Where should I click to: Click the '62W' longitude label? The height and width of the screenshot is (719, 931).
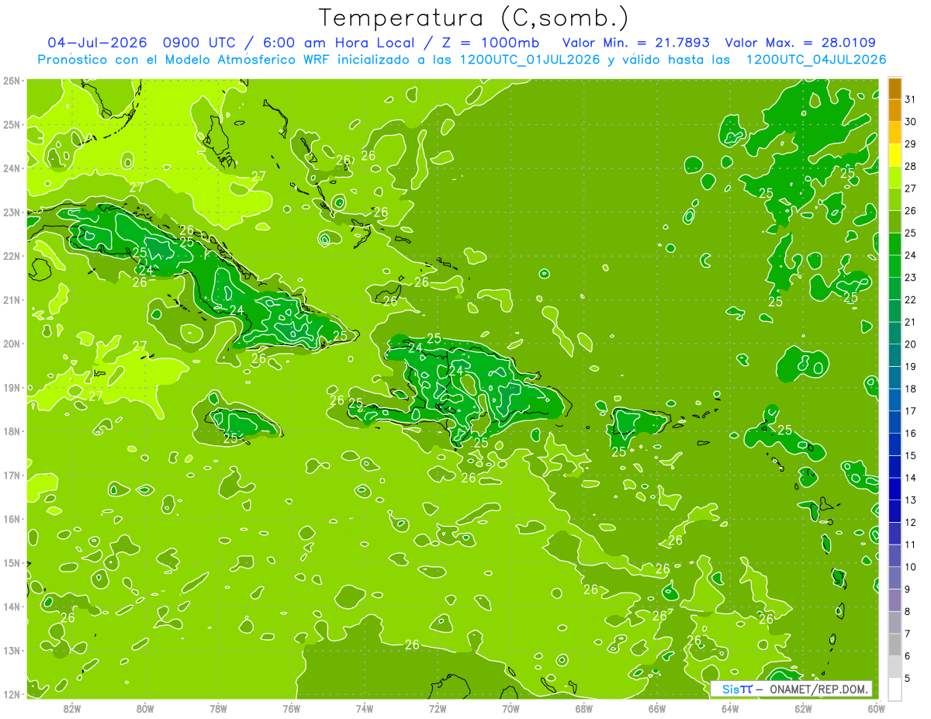coord(803,708)
